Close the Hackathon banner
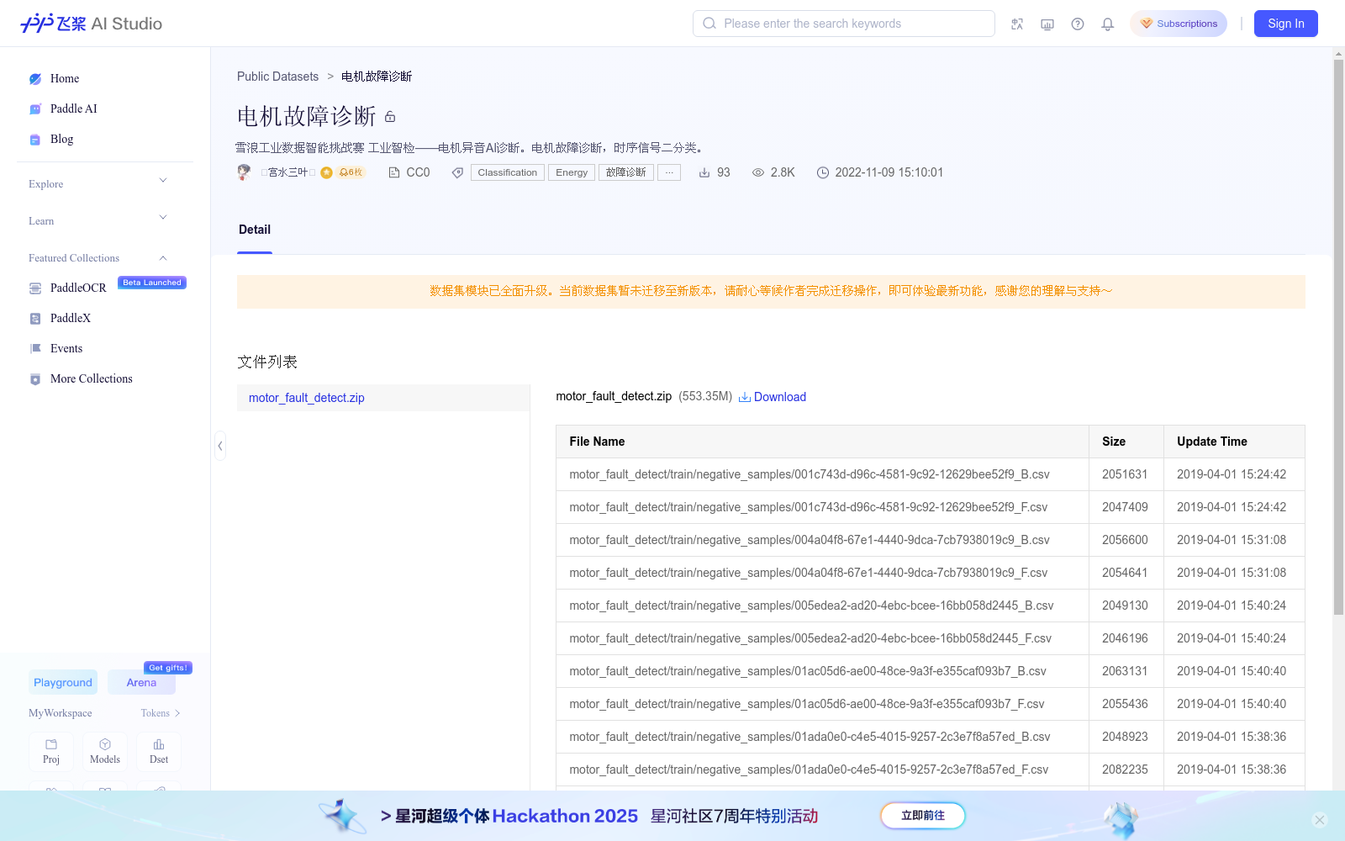The image size is (1345, 841). [x=1320, y=820]
